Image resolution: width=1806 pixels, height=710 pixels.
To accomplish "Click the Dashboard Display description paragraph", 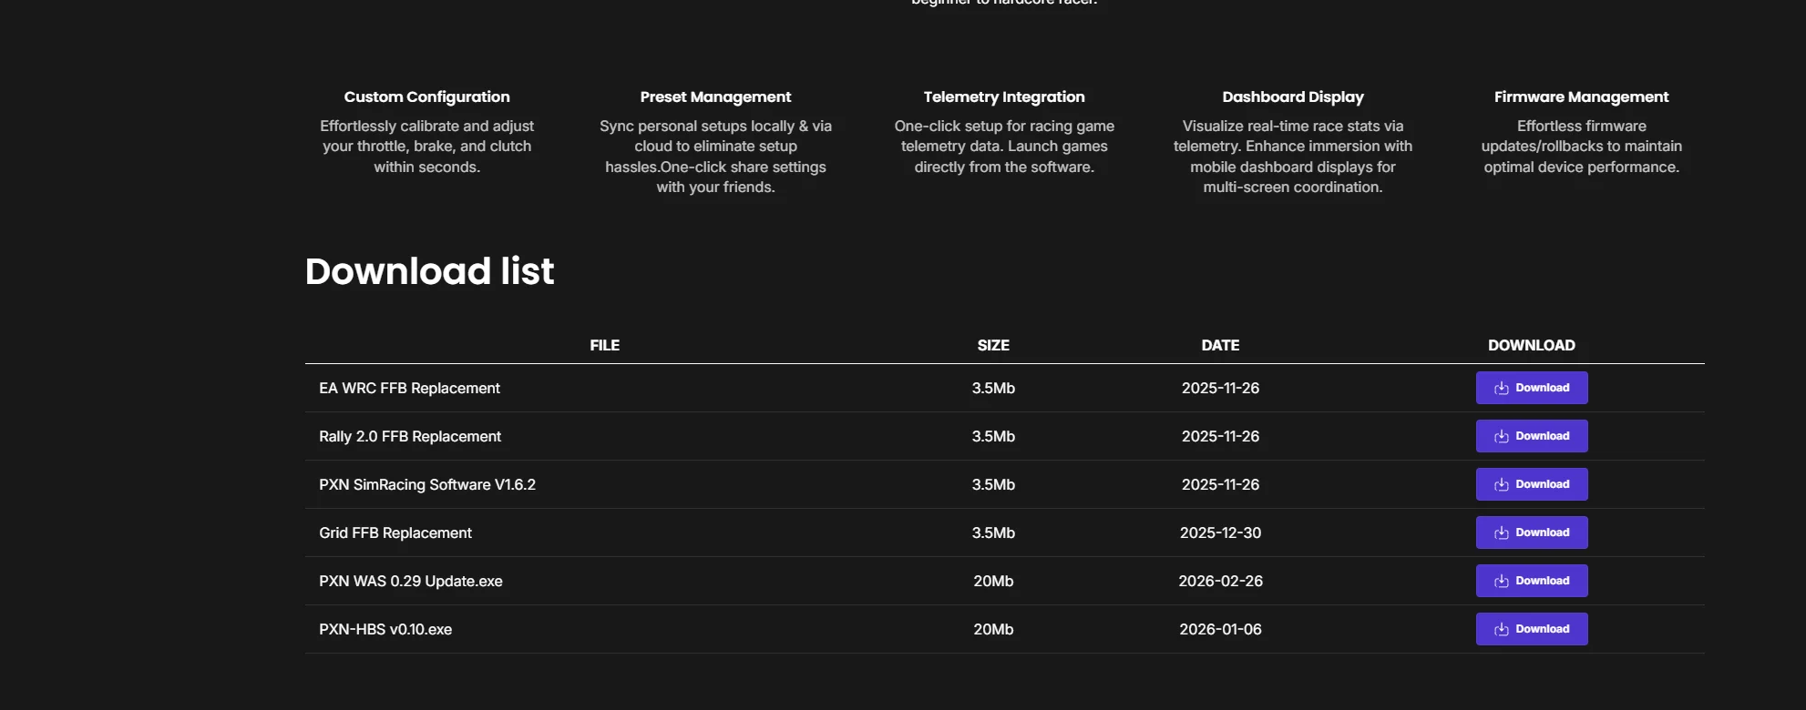I will [1293, 157].
